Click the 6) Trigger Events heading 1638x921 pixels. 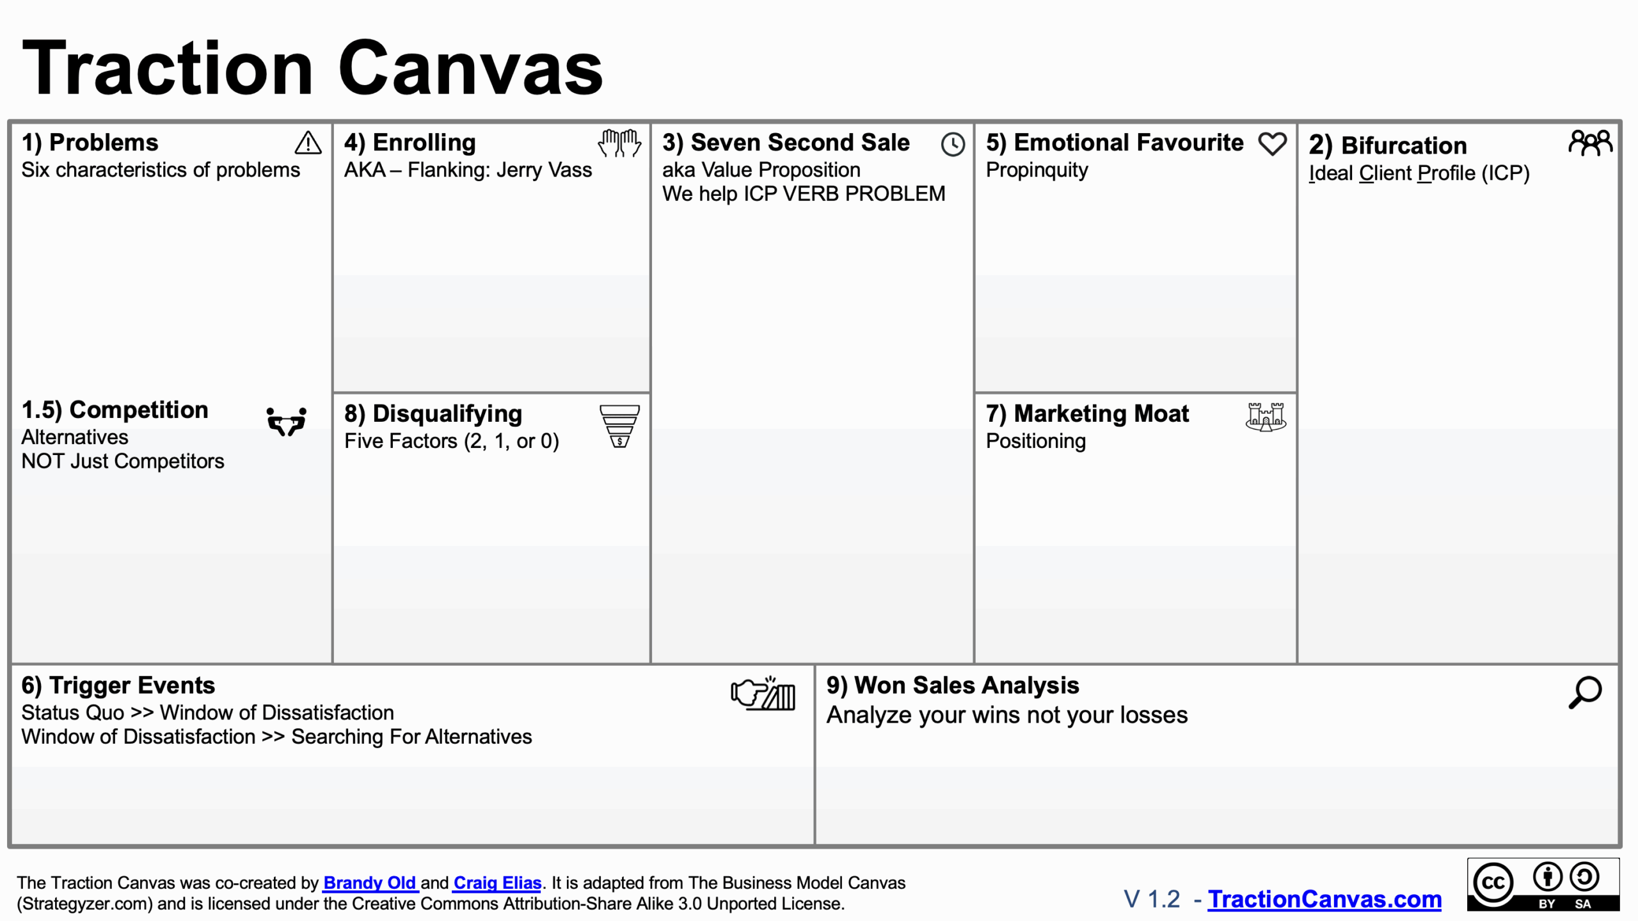(x=118, y=685)
